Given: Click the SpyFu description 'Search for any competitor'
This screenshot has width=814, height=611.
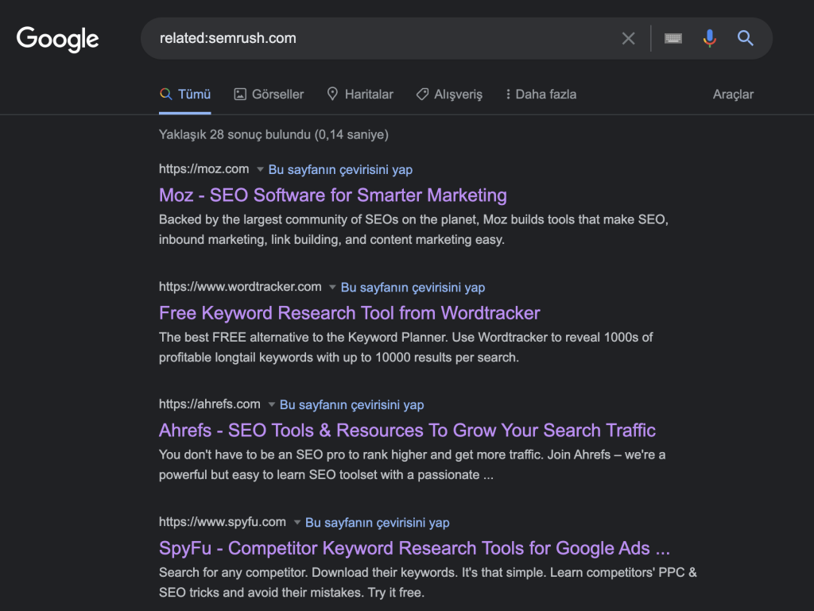Looking at the screenshot, I should 428,582.
